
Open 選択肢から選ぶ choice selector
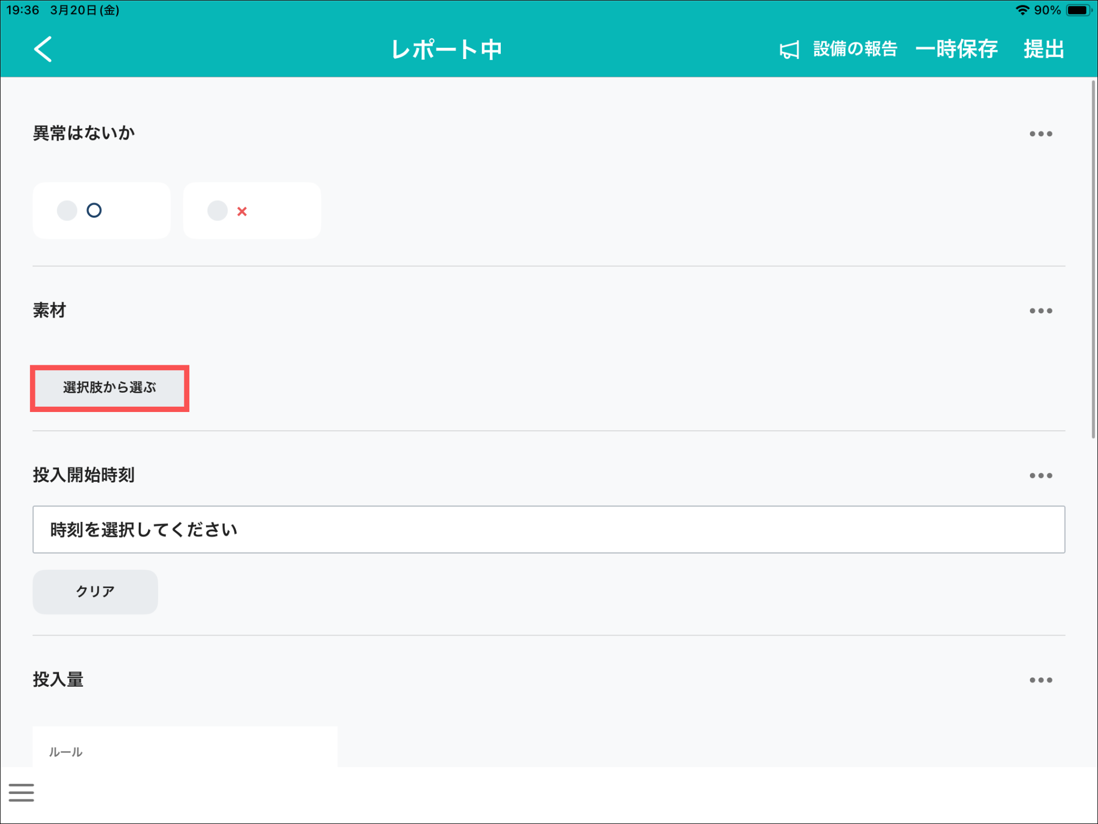(x=109, y=388)
